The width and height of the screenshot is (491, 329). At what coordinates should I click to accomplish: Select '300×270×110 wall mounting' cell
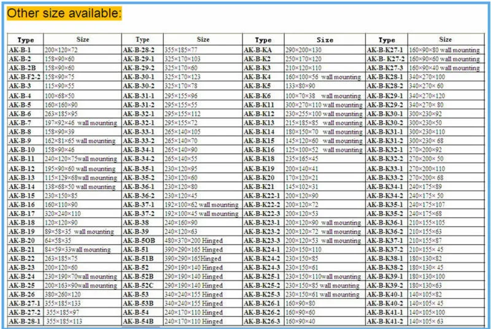point(324,105)
